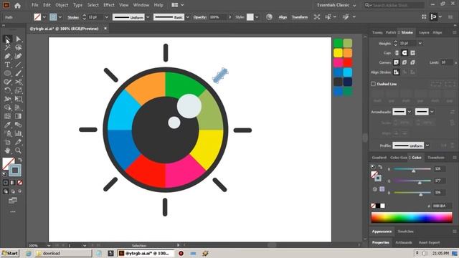Open Edit Toolbar three-dots button
The image size is (459, 258).
point(13,211)
